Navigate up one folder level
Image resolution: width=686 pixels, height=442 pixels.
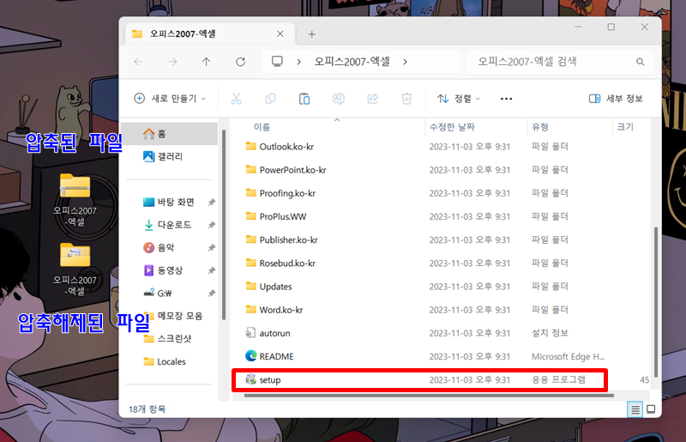click(x=206, y=62)
